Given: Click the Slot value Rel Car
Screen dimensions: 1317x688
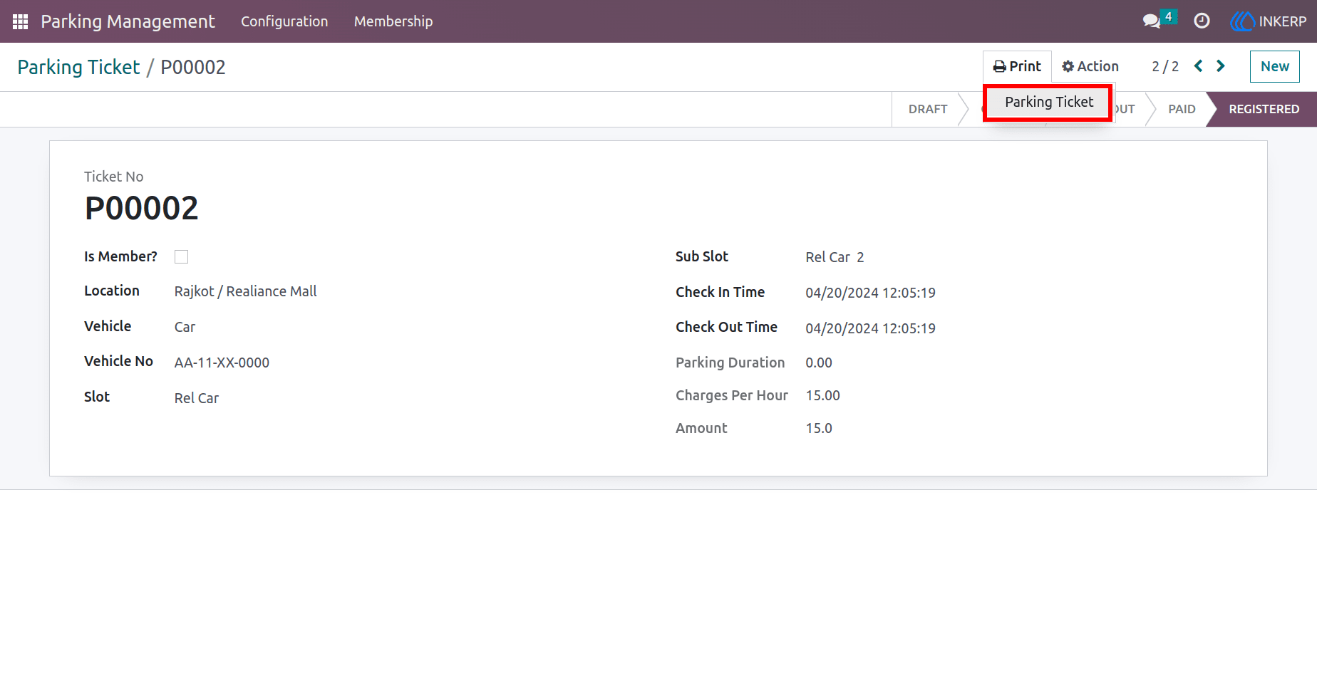Looking at the screenshot, I should 197,398.
